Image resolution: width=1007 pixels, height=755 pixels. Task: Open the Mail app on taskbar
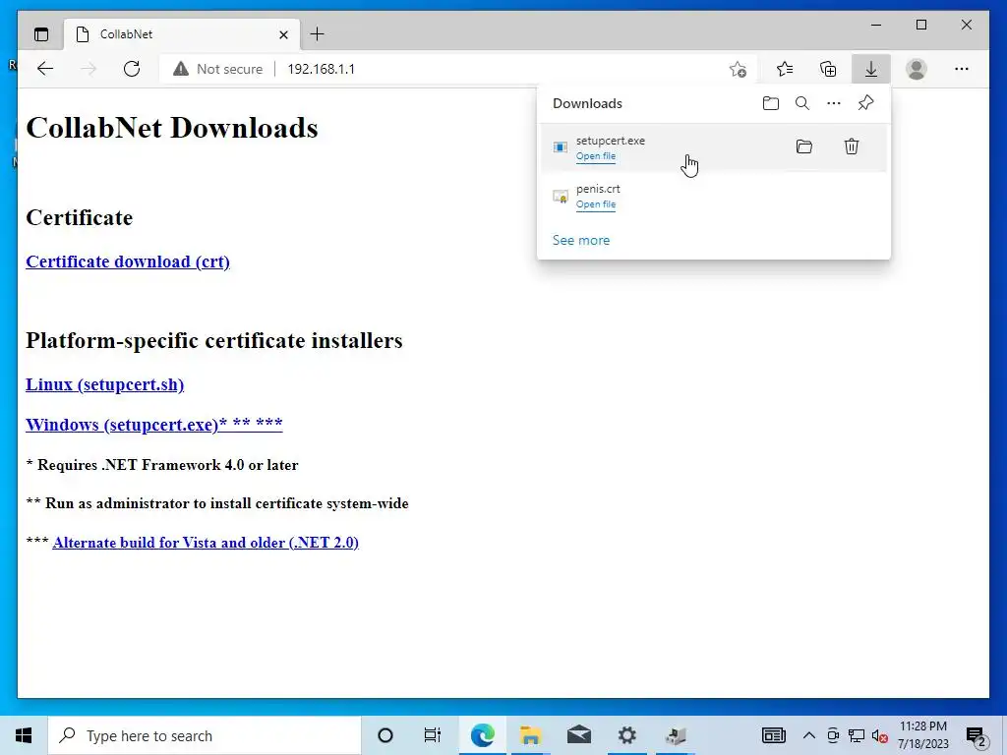[578, 735]
